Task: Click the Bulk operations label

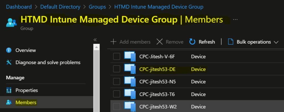Action: pos(254,42)
